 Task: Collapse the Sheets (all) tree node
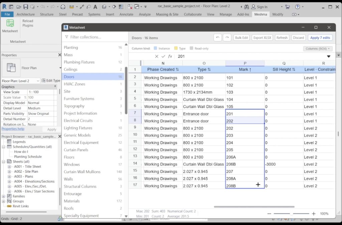(3, 162)
